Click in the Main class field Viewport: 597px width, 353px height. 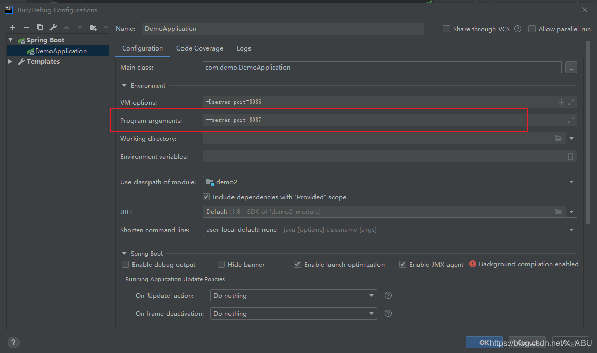(382, 68)
